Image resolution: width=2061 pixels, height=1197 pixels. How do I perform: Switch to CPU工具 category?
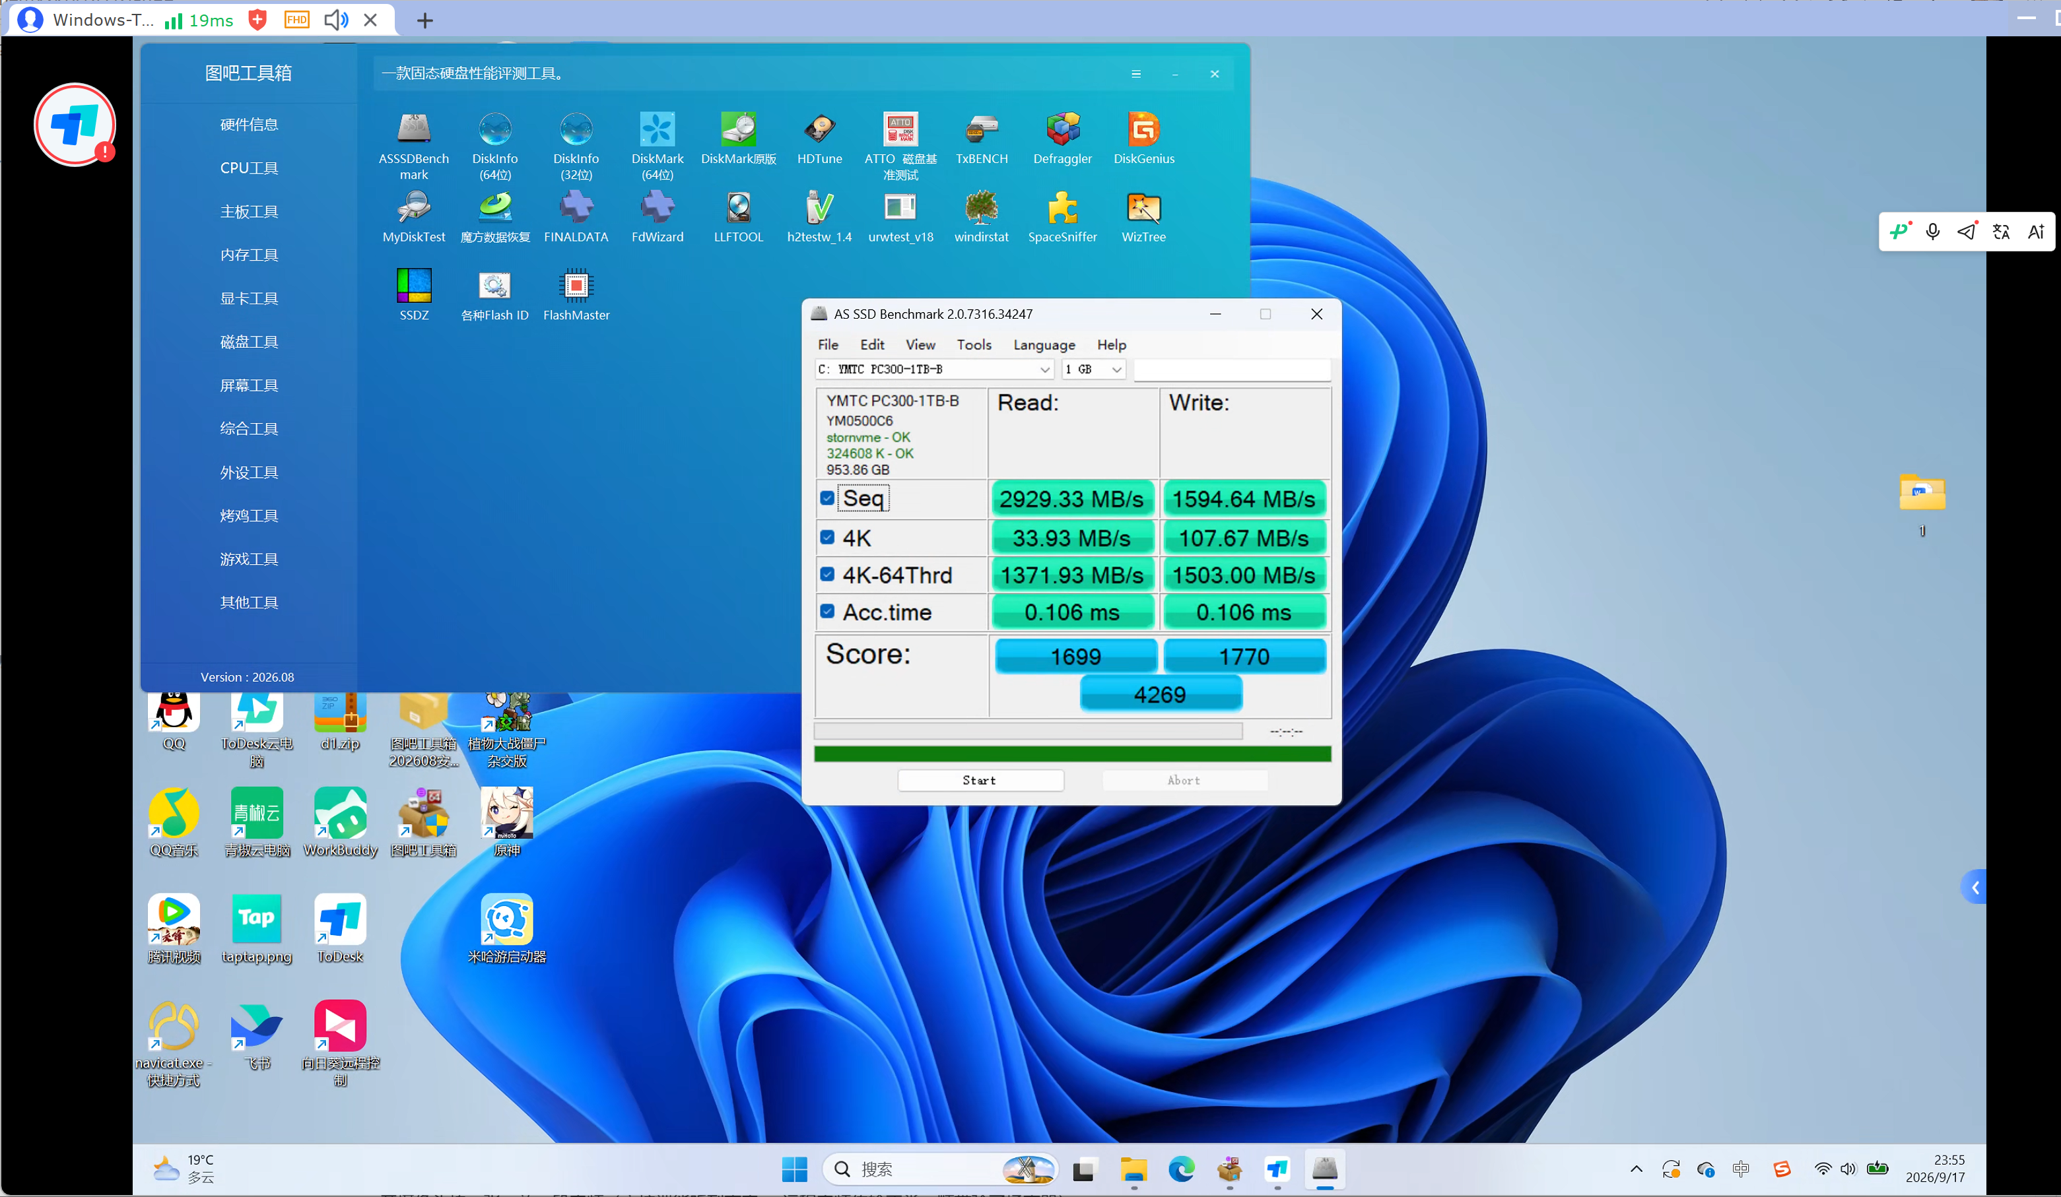(249, 168)
